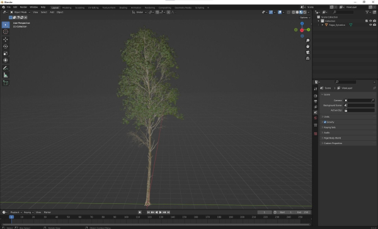Expand the Custom Properties panel
The width and height of the screenshot is (378, 229).
(348, 143)
